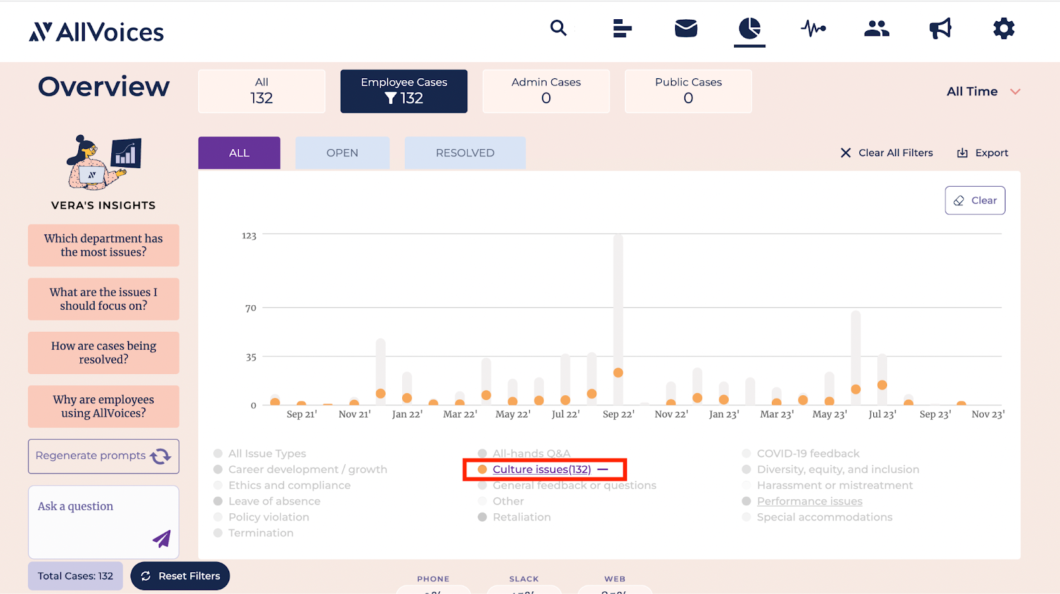This screenshot has height=594, width=1060.
Task: Click the megaphone announcements icon
Action: pos(940,28)
